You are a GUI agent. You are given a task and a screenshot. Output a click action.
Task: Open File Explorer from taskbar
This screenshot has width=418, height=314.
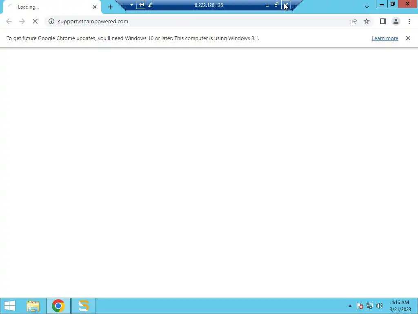[x=33, y=306]
